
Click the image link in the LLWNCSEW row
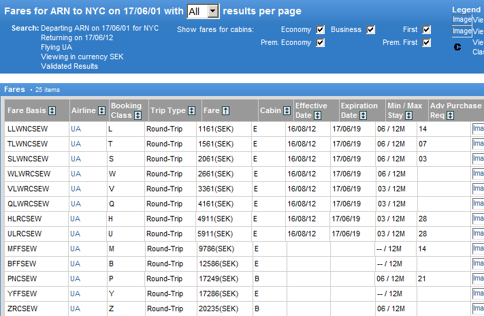point(477,129)
